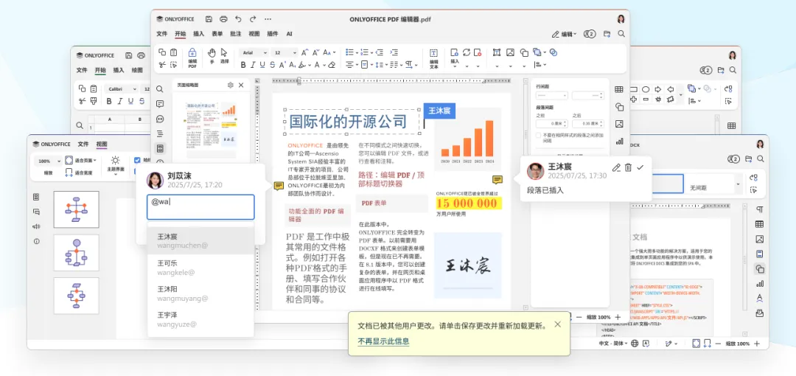Open the Arial font name dropdown
The image size is (796, 376).
coord(254,52)
